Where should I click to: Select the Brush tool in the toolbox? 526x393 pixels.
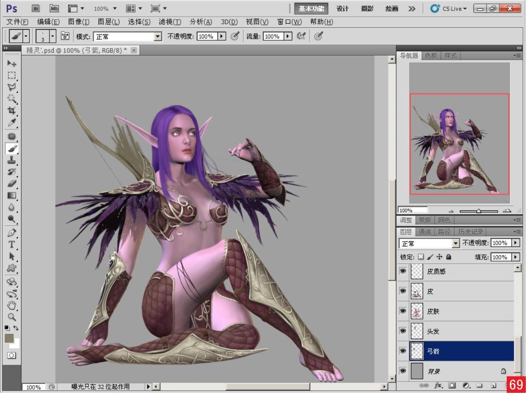point(12,149)
